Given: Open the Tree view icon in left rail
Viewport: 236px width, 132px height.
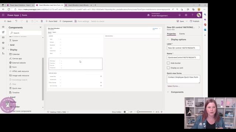Looking at the screenshot, I should (3, 43).
